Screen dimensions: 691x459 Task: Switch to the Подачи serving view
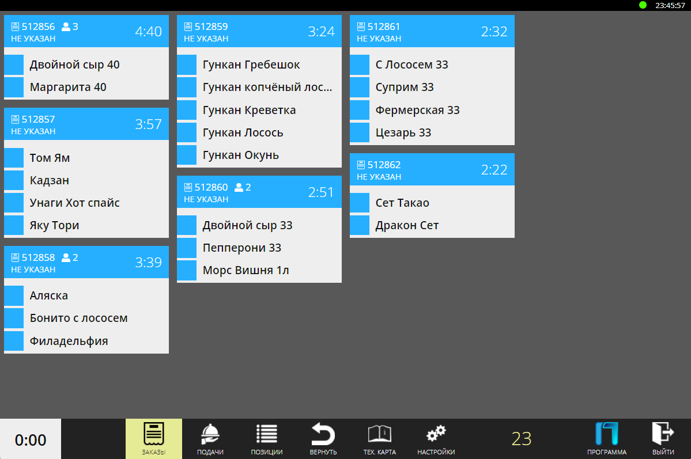(210, 438)
